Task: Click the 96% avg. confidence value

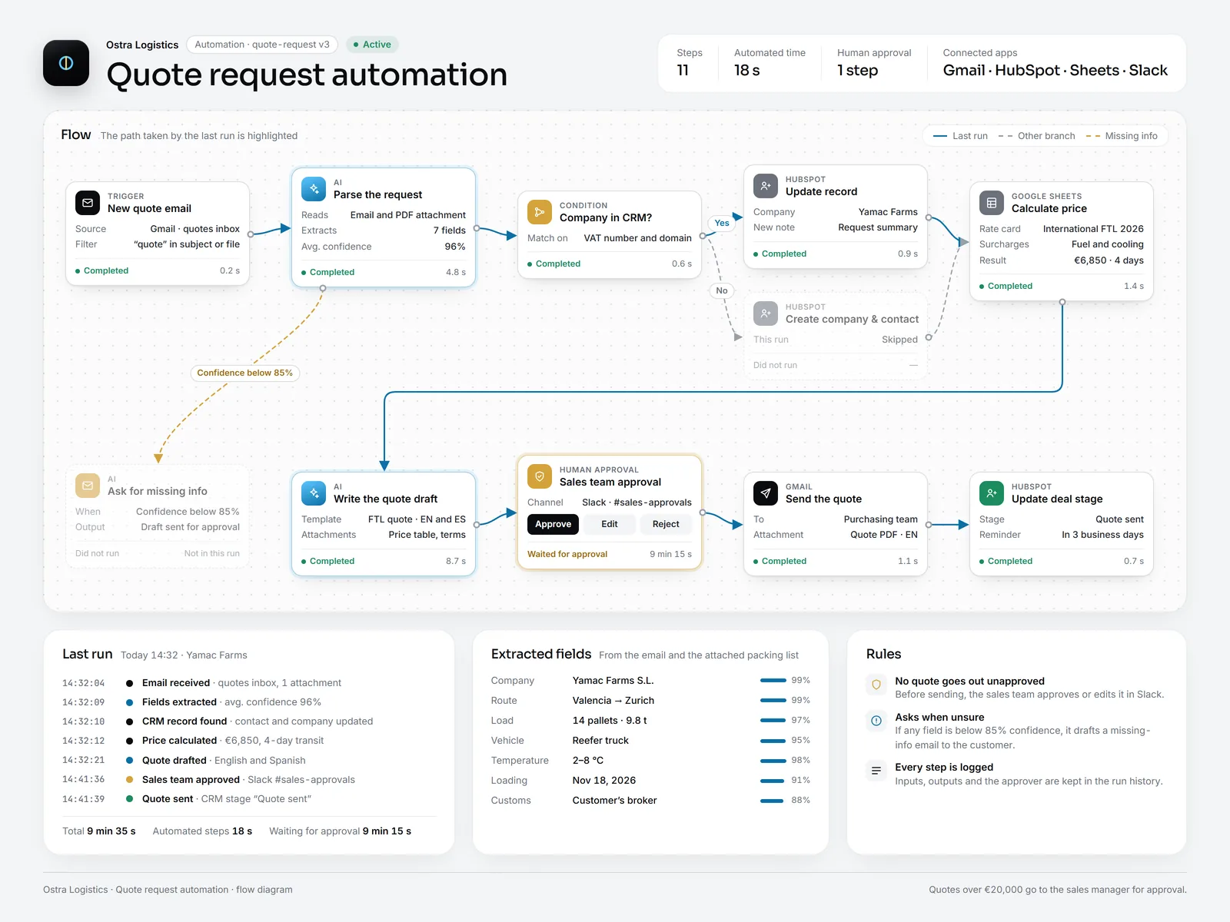Action: pos(455,247)
